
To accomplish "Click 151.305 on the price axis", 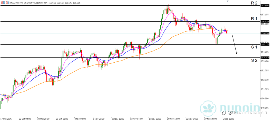I will tap(264, 89).
